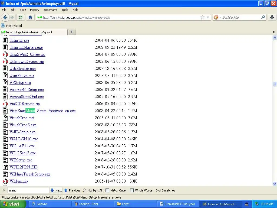
Task: Click in the find bar text field
Action: coord(28,190)
